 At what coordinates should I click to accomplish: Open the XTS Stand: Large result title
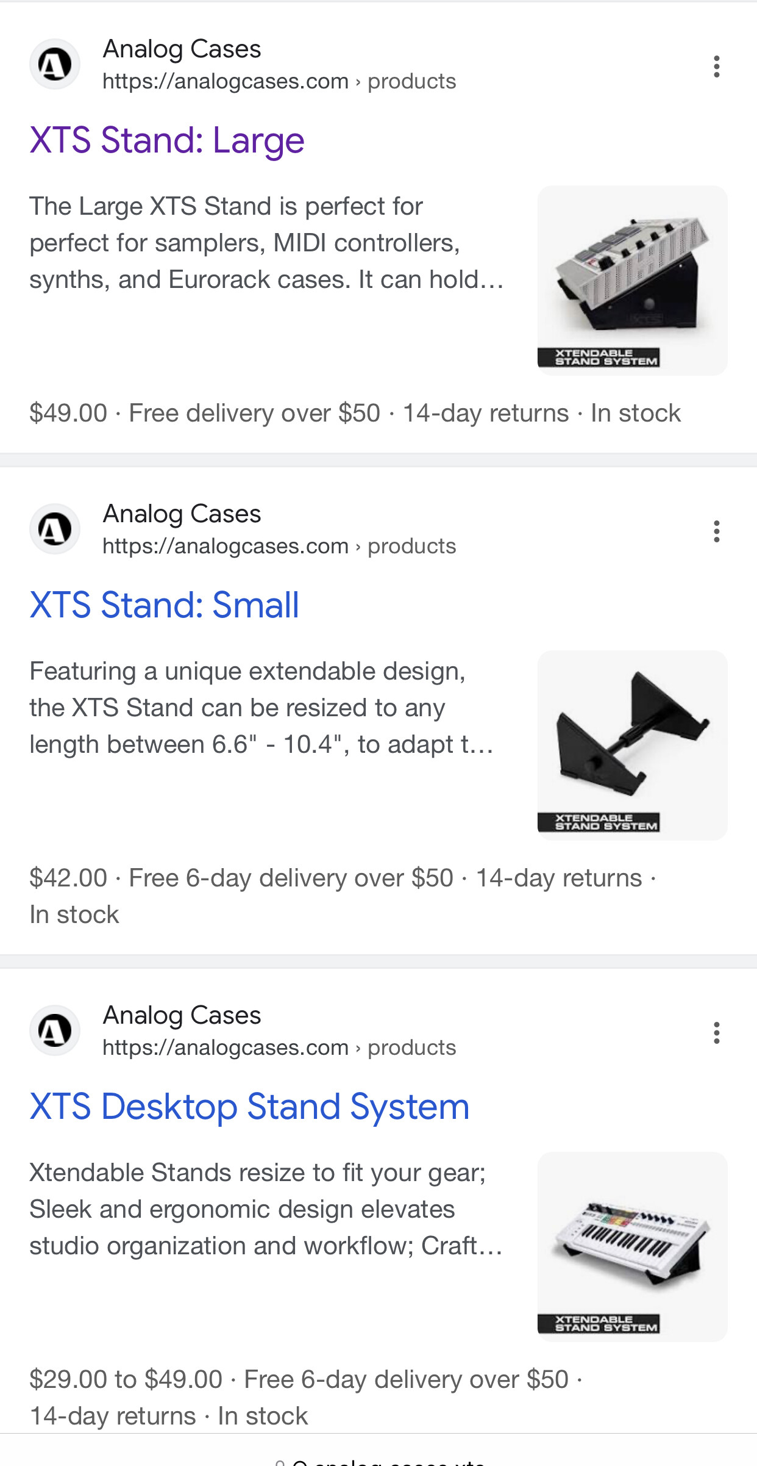[x=167, y=140]
